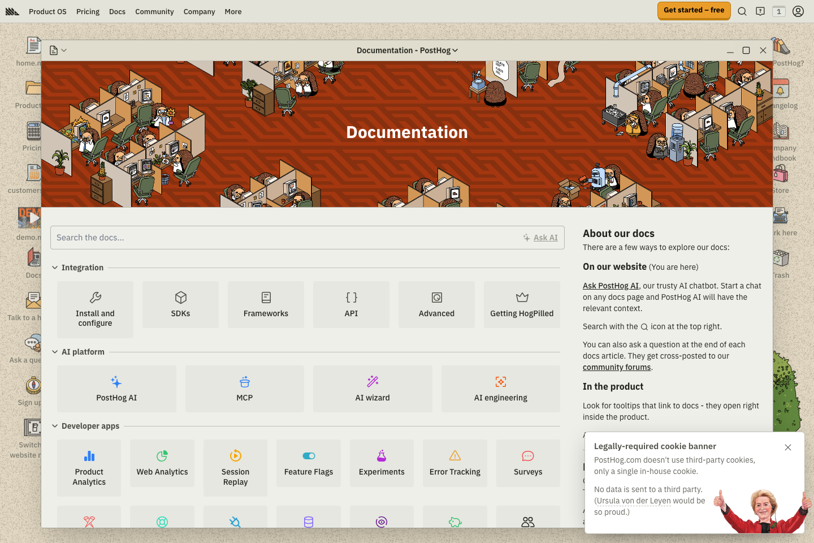Open the Documentation title bar dropdown
Screen dimensions: 814x543
(x=455, y=50)
